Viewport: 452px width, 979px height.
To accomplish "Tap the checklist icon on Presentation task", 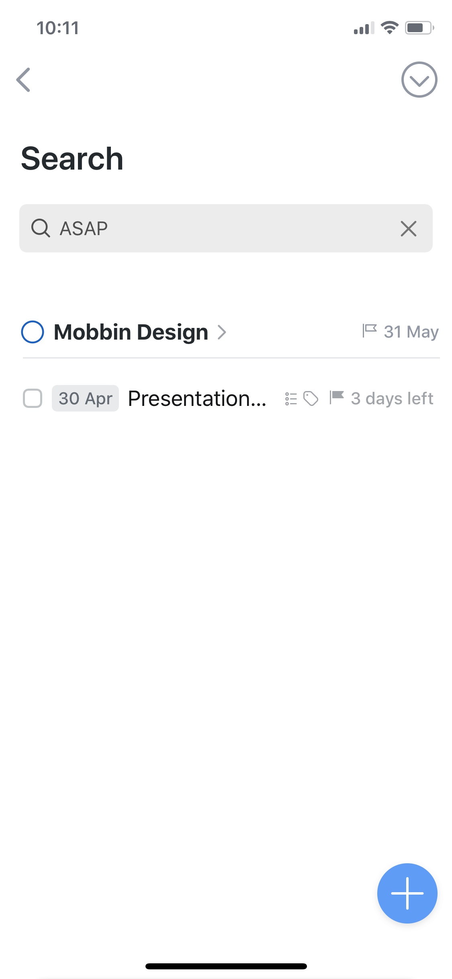I will coord(291,399).
